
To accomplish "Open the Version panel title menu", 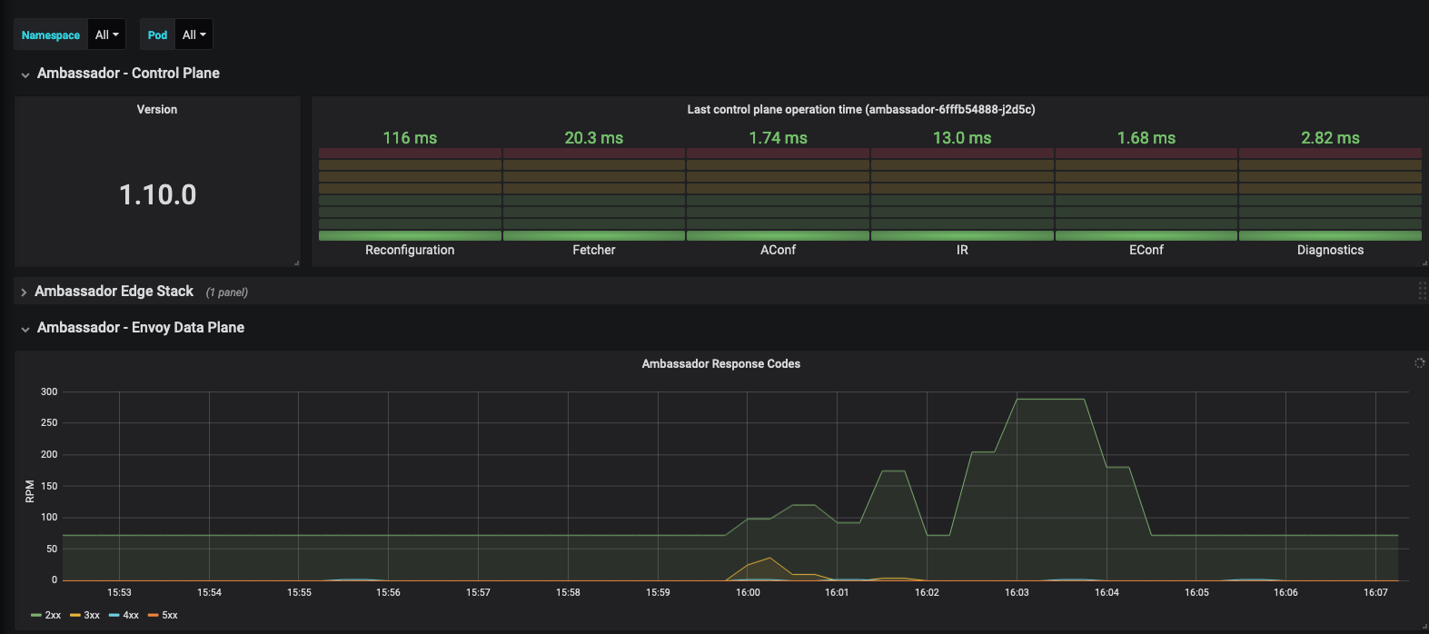I will coord(157,109).
